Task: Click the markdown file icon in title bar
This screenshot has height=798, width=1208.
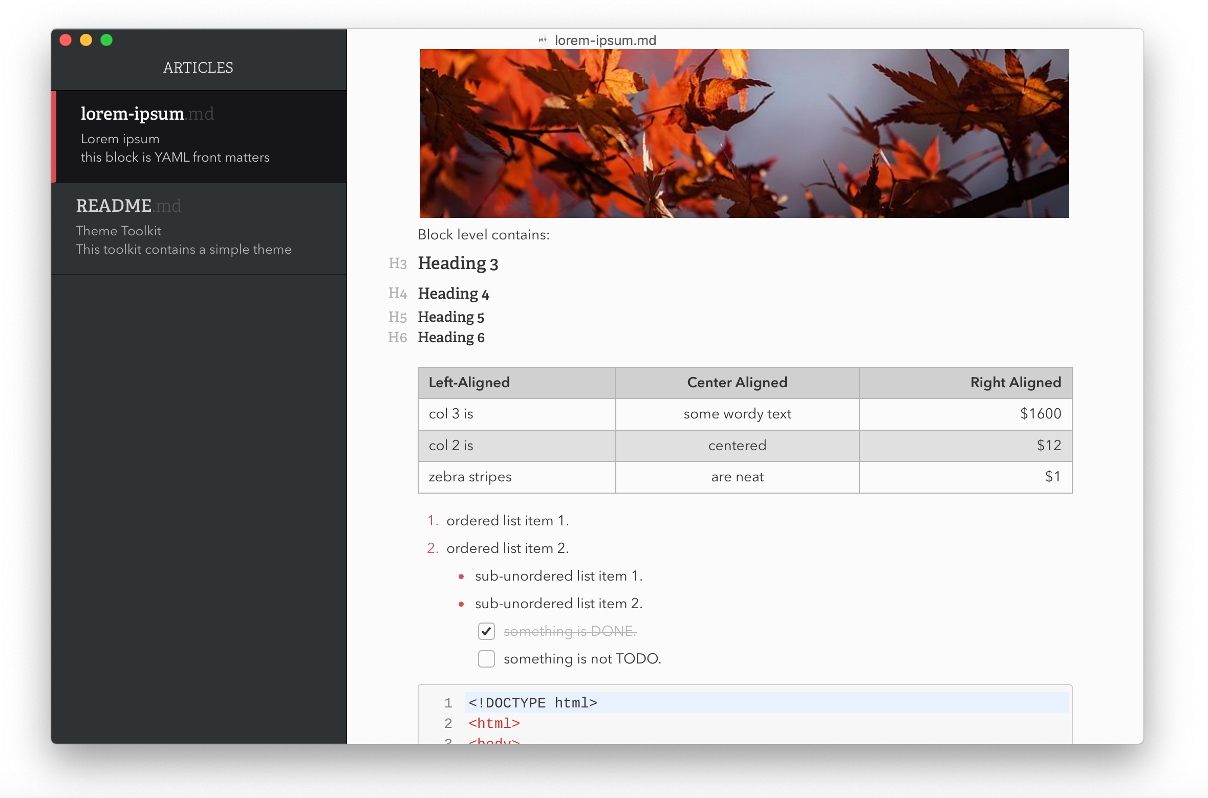Action: (x=543, y=40)
